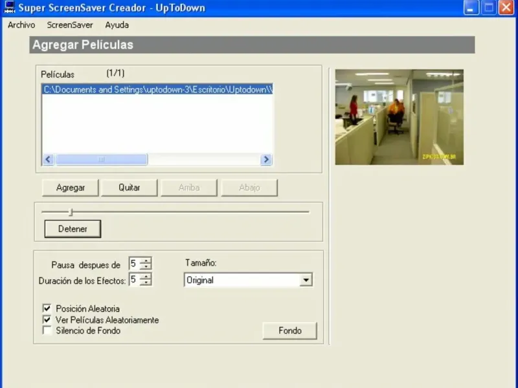The image size is (518, 388).
Task: Click the horizontal scrollbar thumb of the Películas list
Action: [x=102, y=160]
